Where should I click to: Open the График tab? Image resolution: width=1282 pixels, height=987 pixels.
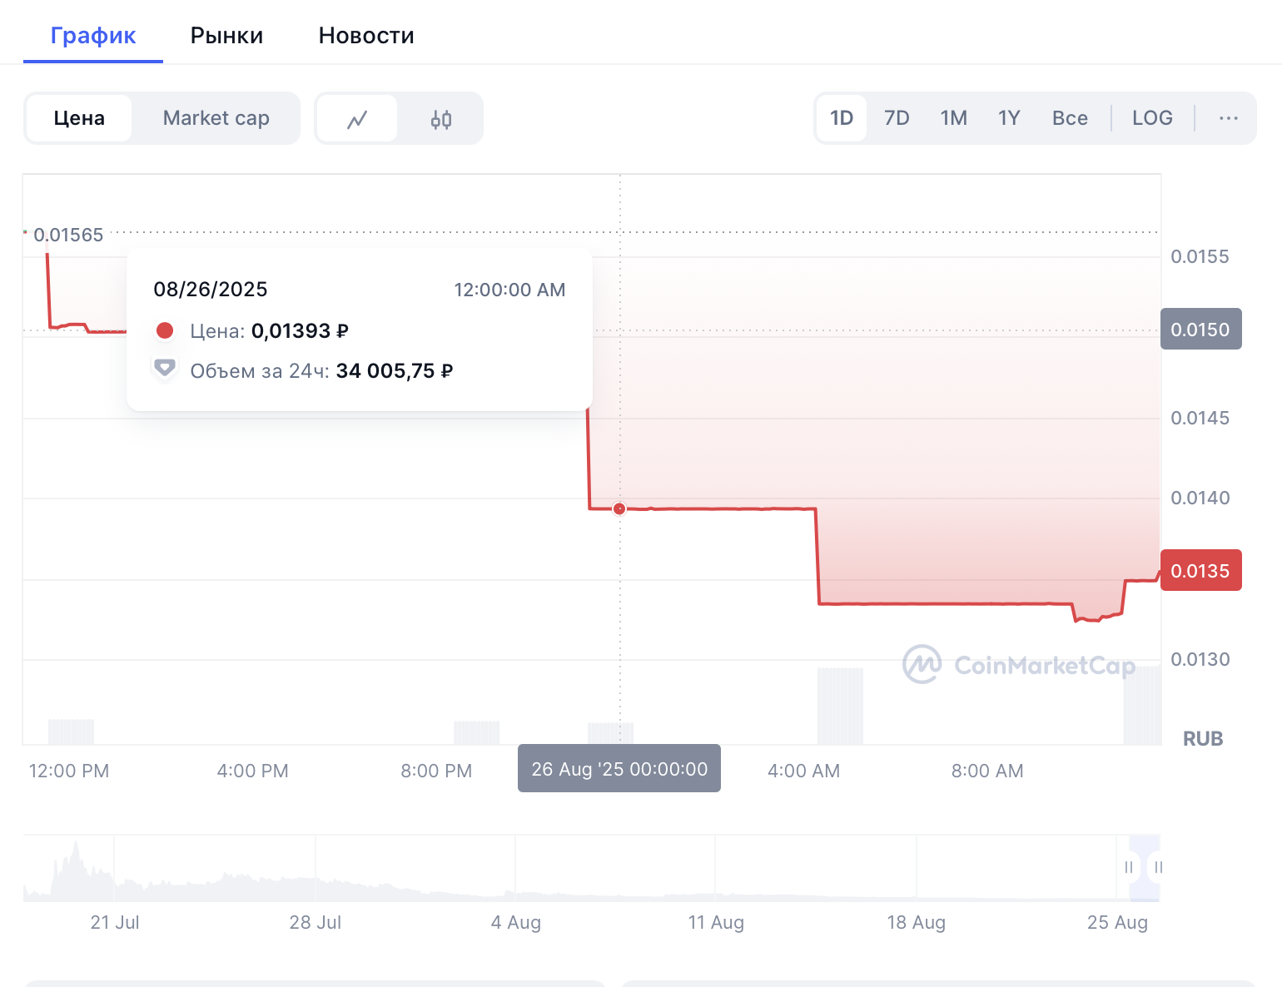93,35
